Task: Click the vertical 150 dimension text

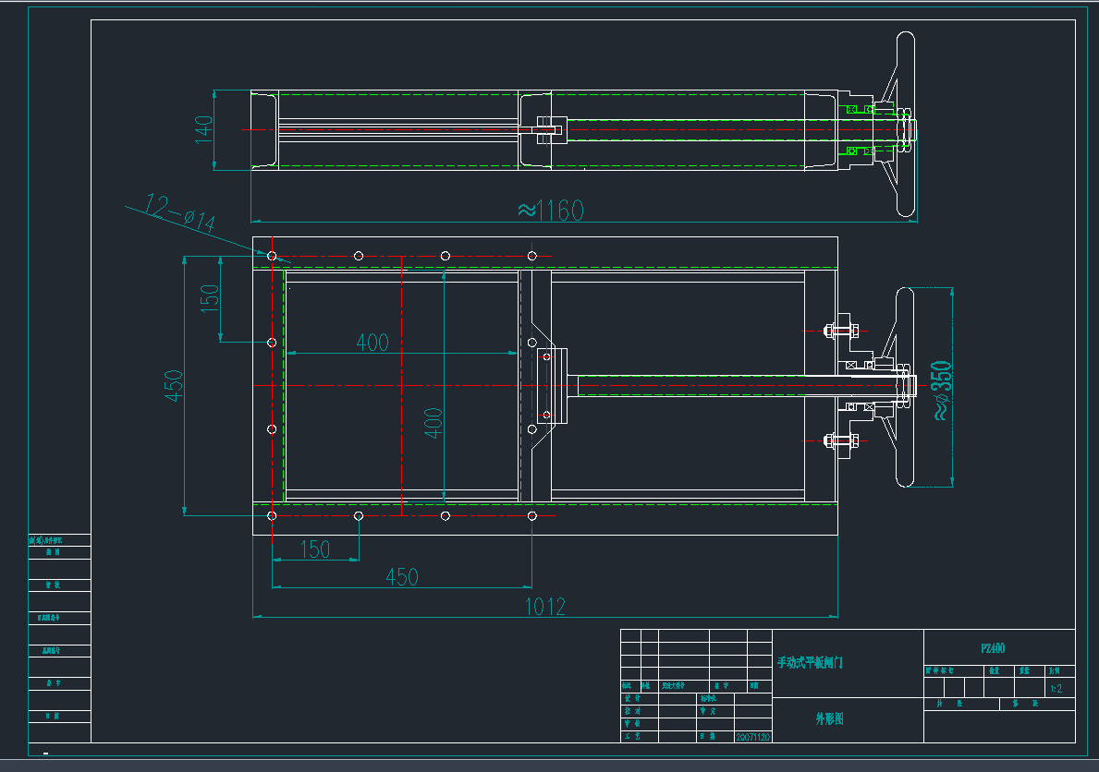Action: (210, 295)
